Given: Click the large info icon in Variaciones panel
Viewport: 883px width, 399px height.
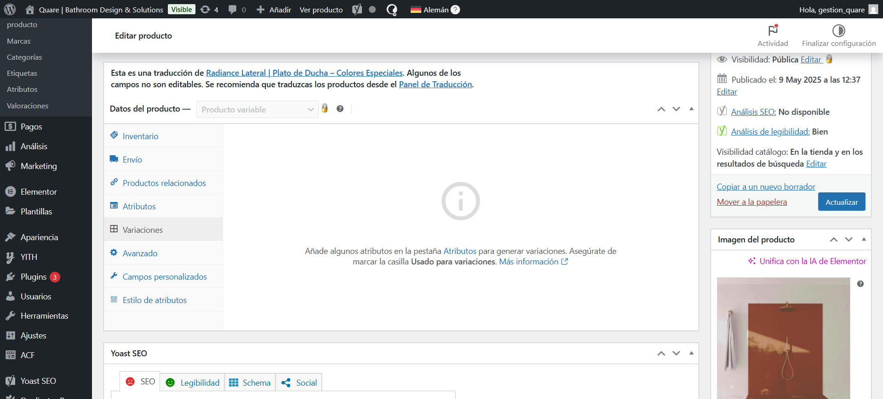Looking at the screenshot, I should [460, 201].
